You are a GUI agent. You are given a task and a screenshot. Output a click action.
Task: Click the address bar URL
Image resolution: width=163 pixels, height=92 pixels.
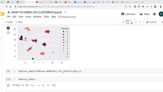pyautogui.click(x=56, y=7)
